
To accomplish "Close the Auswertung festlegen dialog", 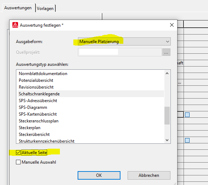I will (172, 25).
